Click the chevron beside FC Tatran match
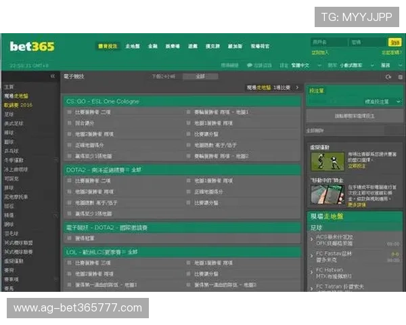This screenshot has height=325, width=406. (x=311, y=288)
